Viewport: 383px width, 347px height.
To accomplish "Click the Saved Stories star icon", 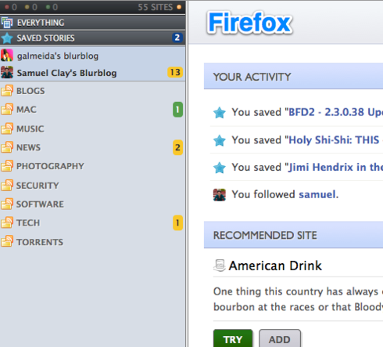I will click(x=7, y=38).
